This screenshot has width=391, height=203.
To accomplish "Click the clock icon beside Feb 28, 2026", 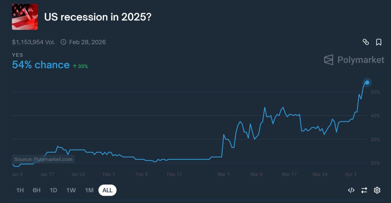I will 63,42.
